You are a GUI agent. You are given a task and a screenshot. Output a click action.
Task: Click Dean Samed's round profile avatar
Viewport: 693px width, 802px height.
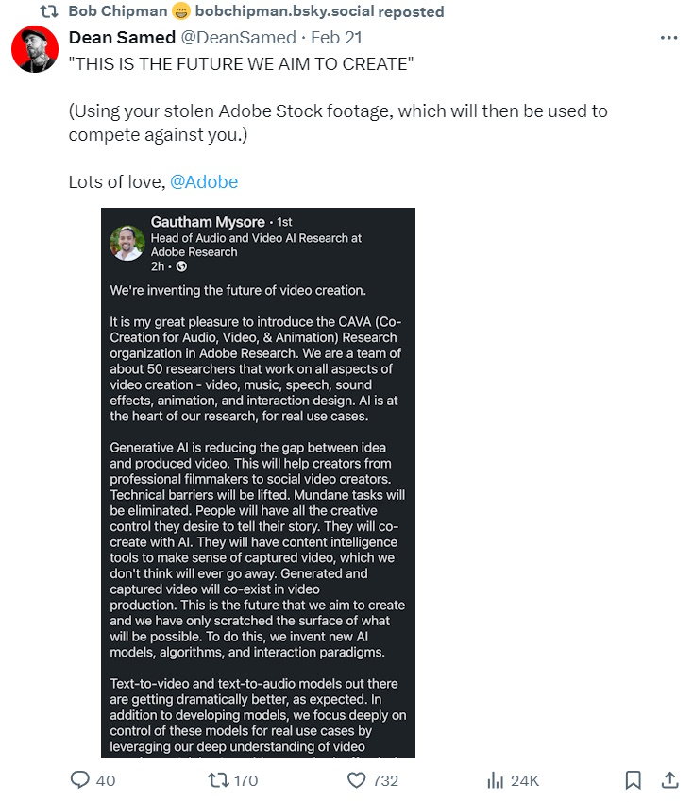pos(35,50)
